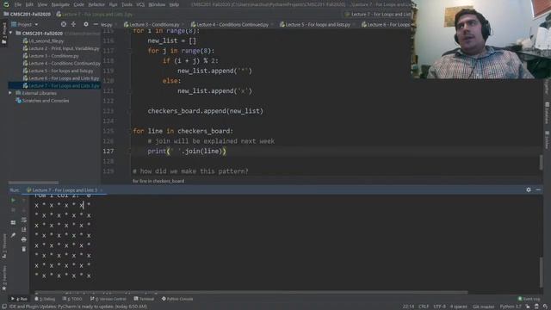Open Project panel settings gear

(86, 24)
